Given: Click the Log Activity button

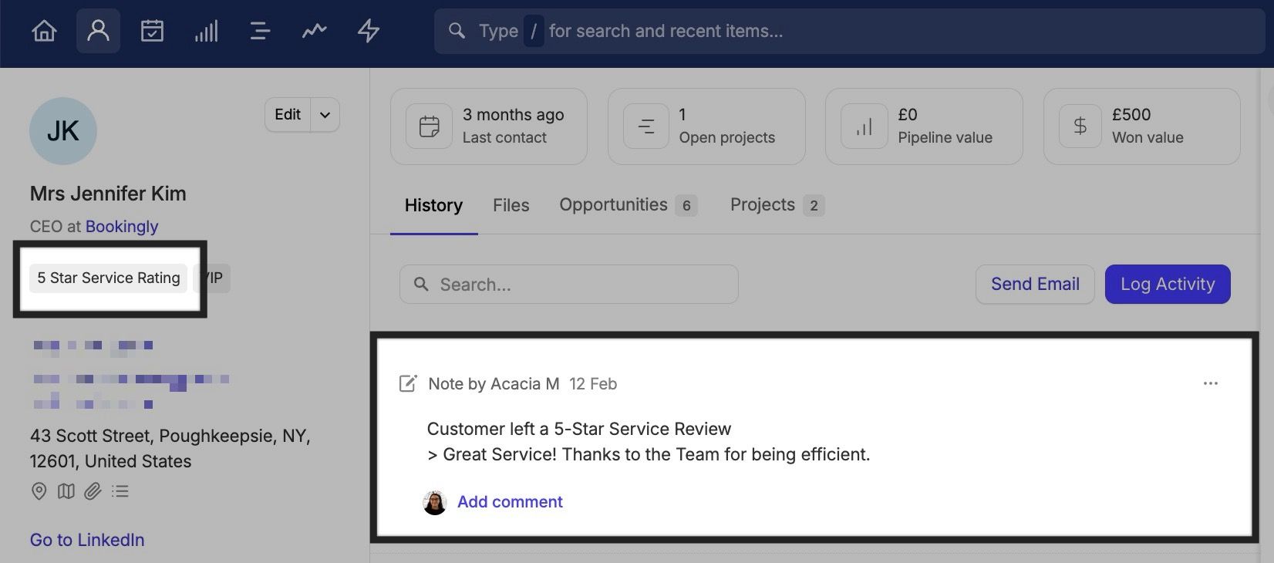Looking at the screenshot, I should click(1168, 285).
